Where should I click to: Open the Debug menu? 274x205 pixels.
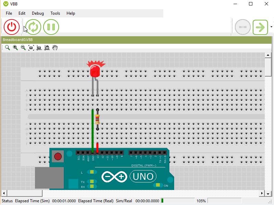point(38,13)
